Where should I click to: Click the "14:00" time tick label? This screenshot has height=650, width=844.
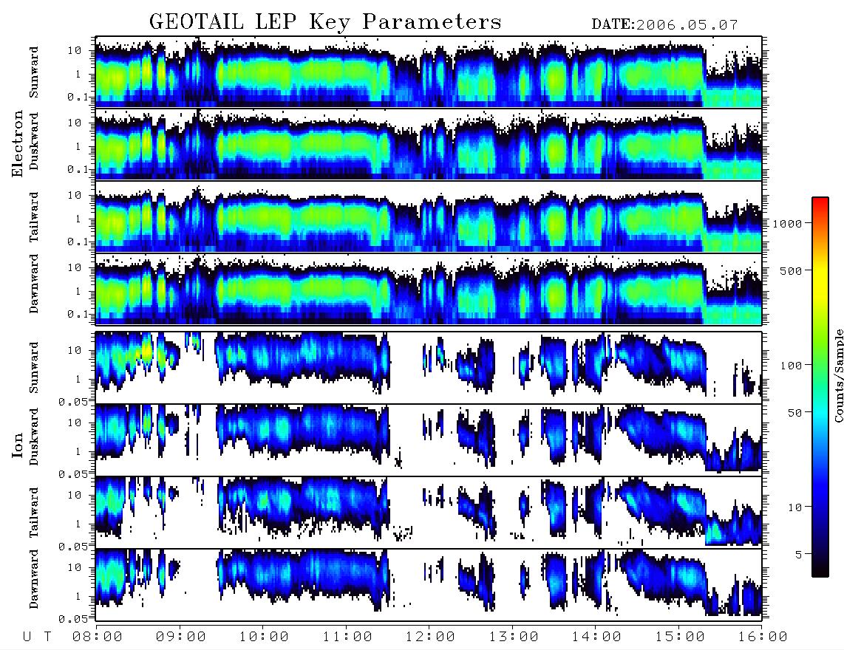point(596,637)
